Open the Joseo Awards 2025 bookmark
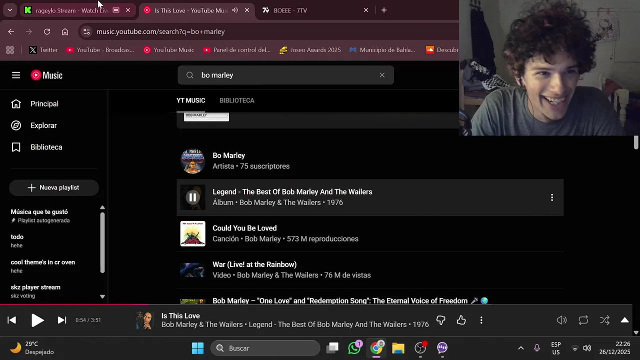 (310, 50)
